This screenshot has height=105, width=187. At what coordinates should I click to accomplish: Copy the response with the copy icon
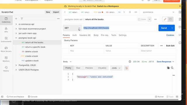coord(168,68)
